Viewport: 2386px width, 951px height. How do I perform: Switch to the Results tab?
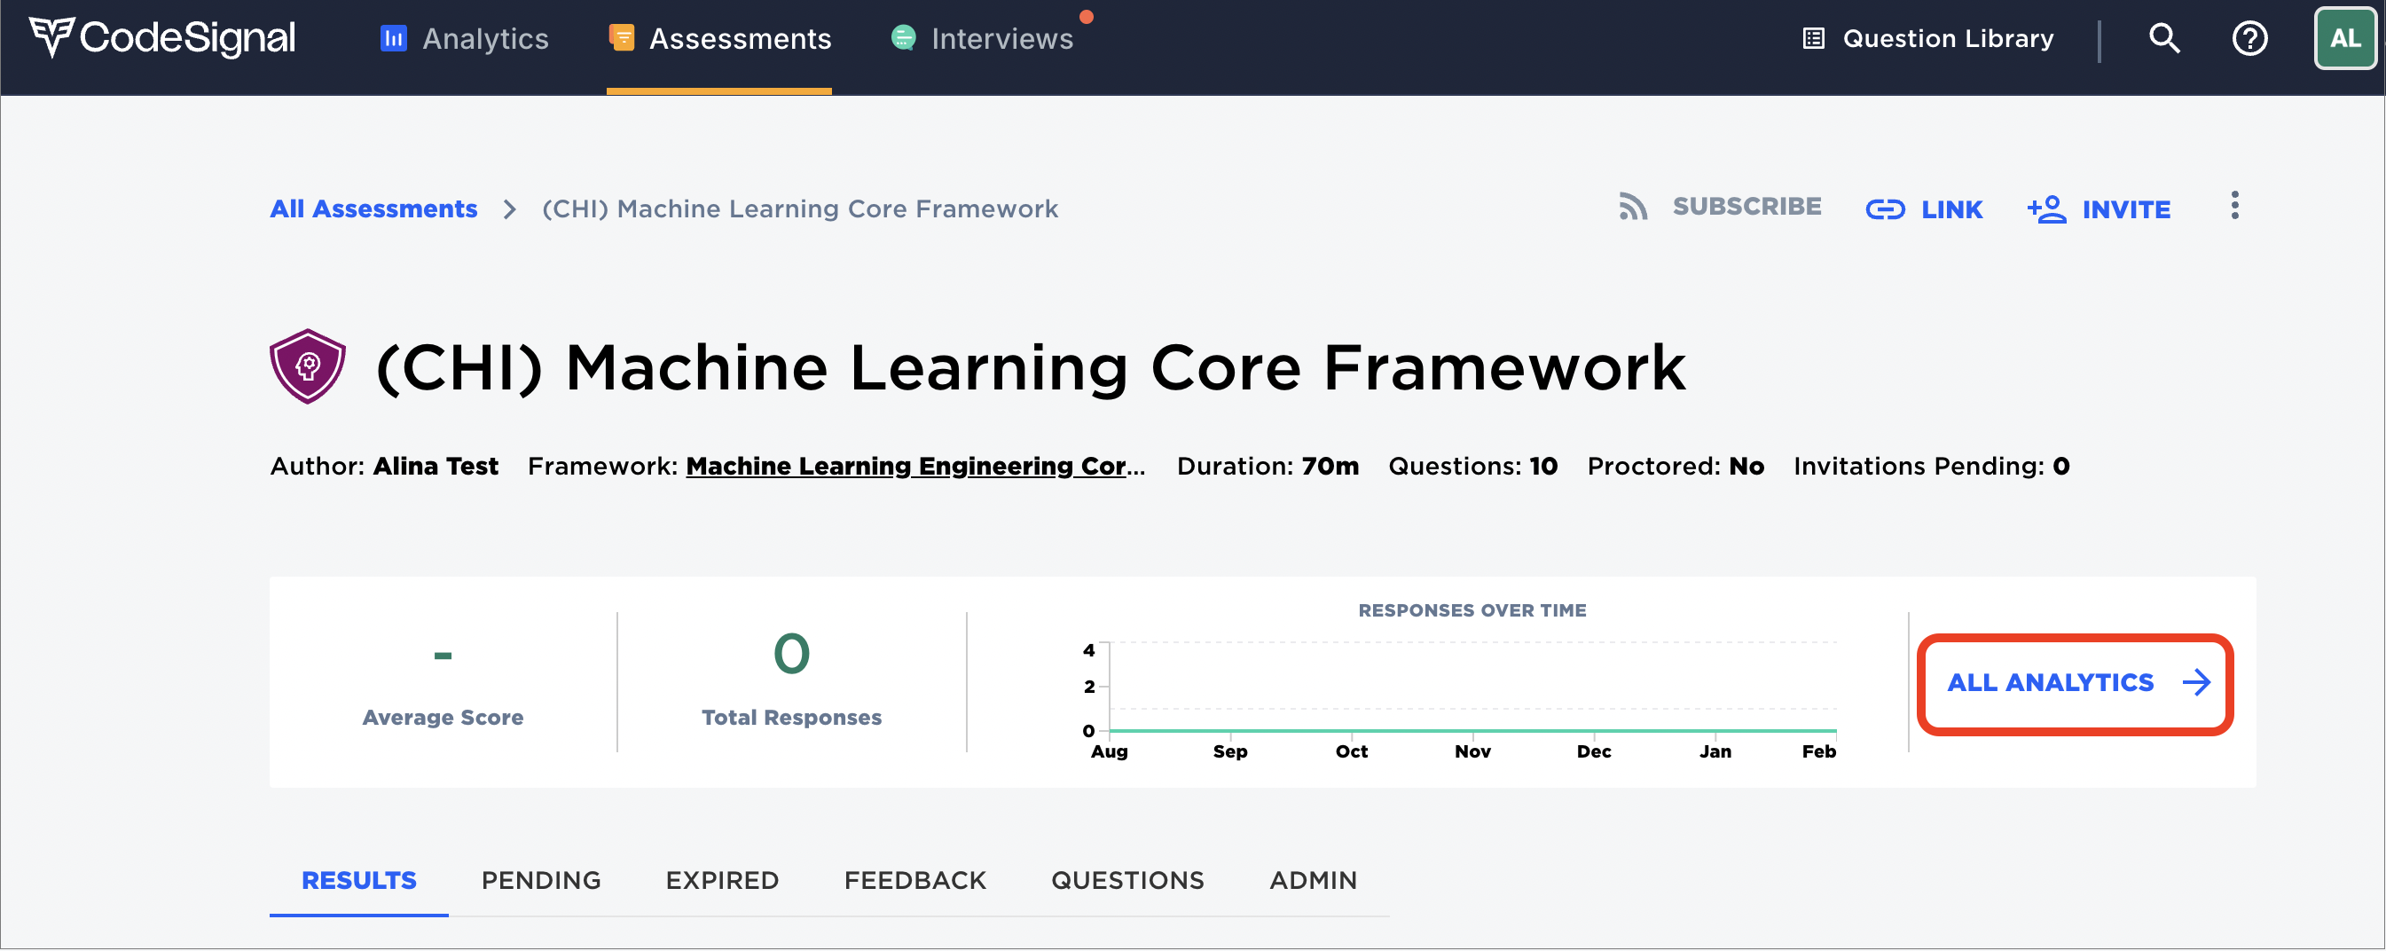(358, 881)
